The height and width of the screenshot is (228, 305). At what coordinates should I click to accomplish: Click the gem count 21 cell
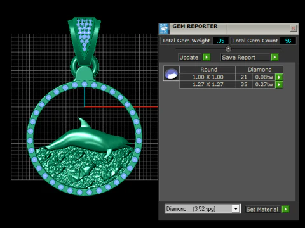(244, 77)
